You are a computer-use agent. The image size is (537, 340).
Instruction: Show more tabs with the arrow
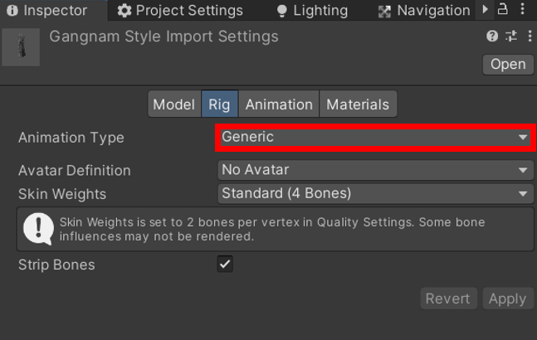pyautogui.click(x=485, y=9)
